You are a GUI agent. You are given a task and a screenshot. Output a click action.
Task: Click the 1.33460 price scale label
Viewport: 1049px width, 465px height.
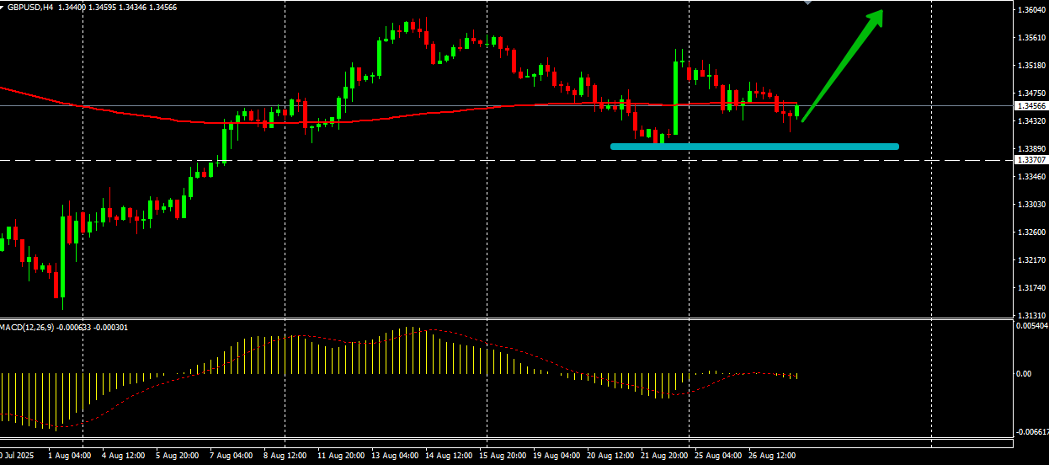[x=1030, y=177]
